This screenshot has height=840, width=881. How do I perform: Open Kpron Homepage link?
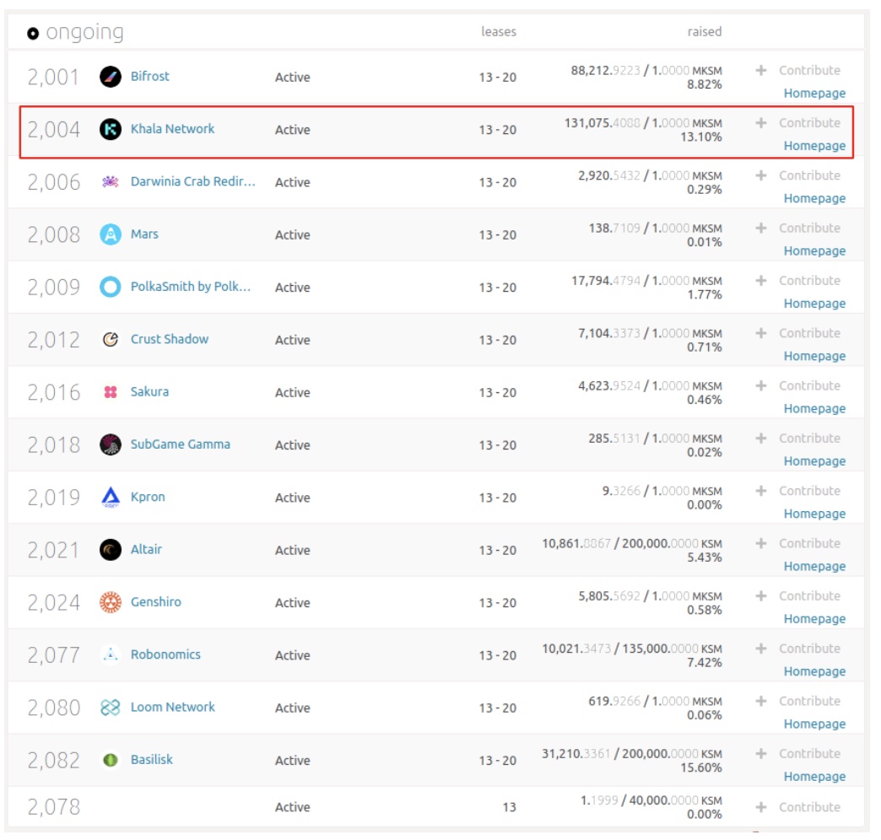[x=814, y=514]
